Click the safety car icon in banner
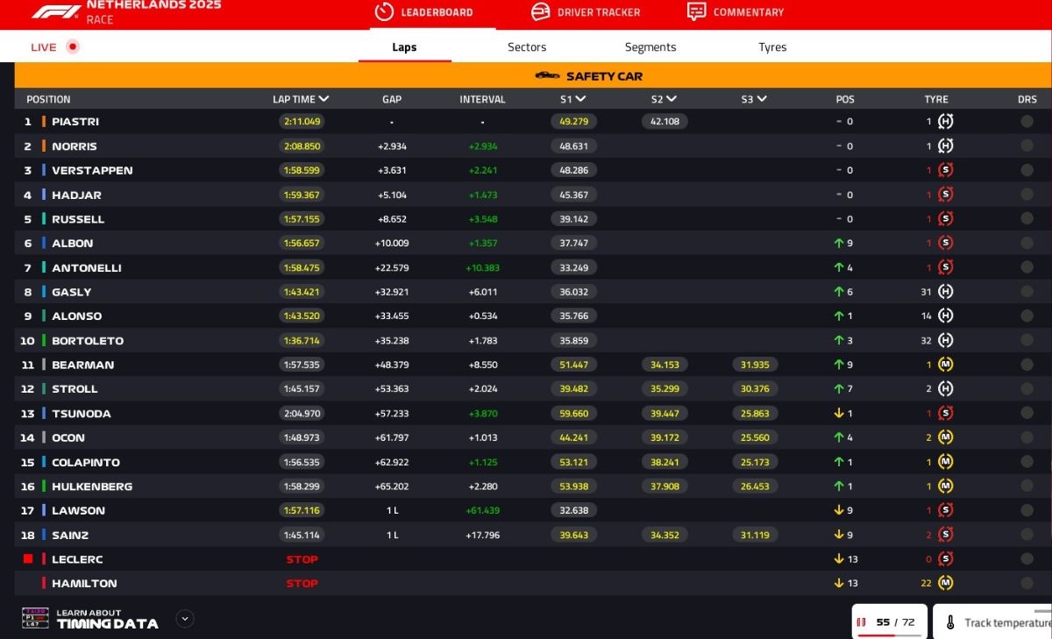Screen dimensions: 1052x639 pos(547,76)
